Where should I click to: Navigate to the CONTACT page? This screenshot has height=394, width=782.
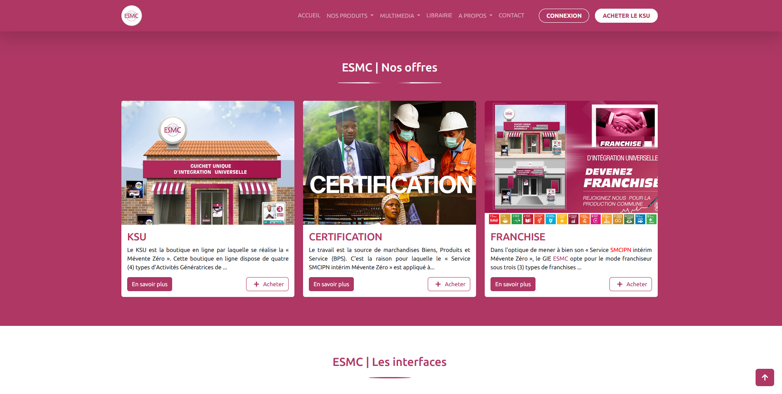(511, 15)
